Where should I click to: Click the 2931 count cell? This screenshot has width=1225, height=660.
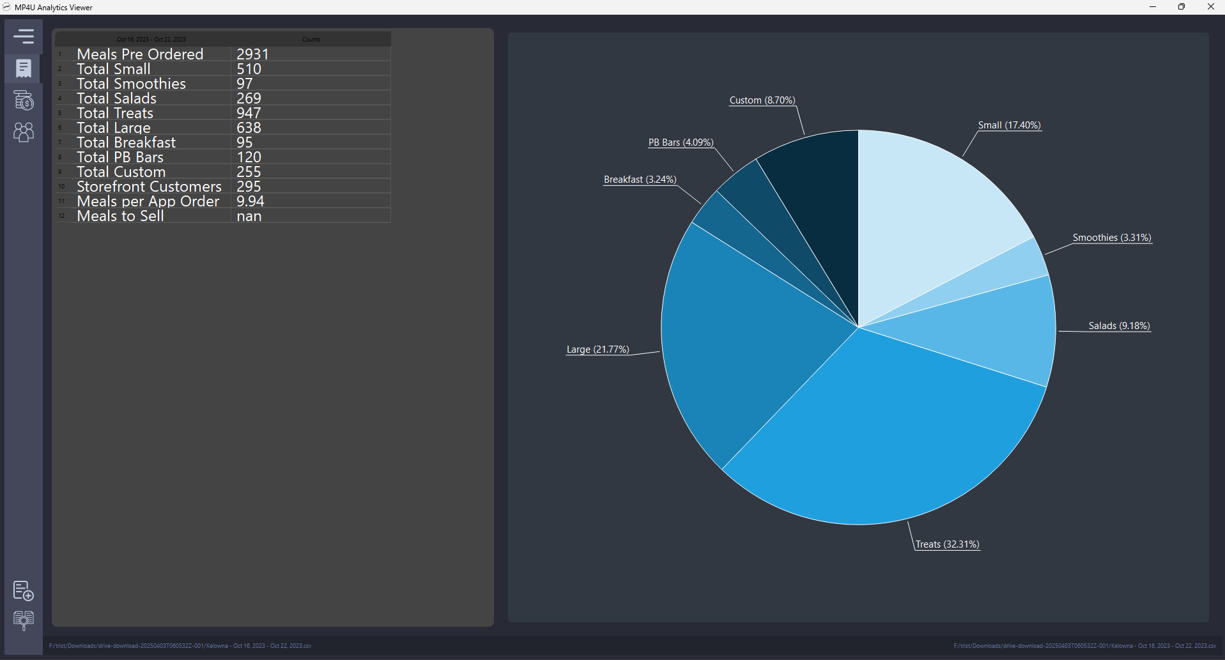click(x=311, y=54)
